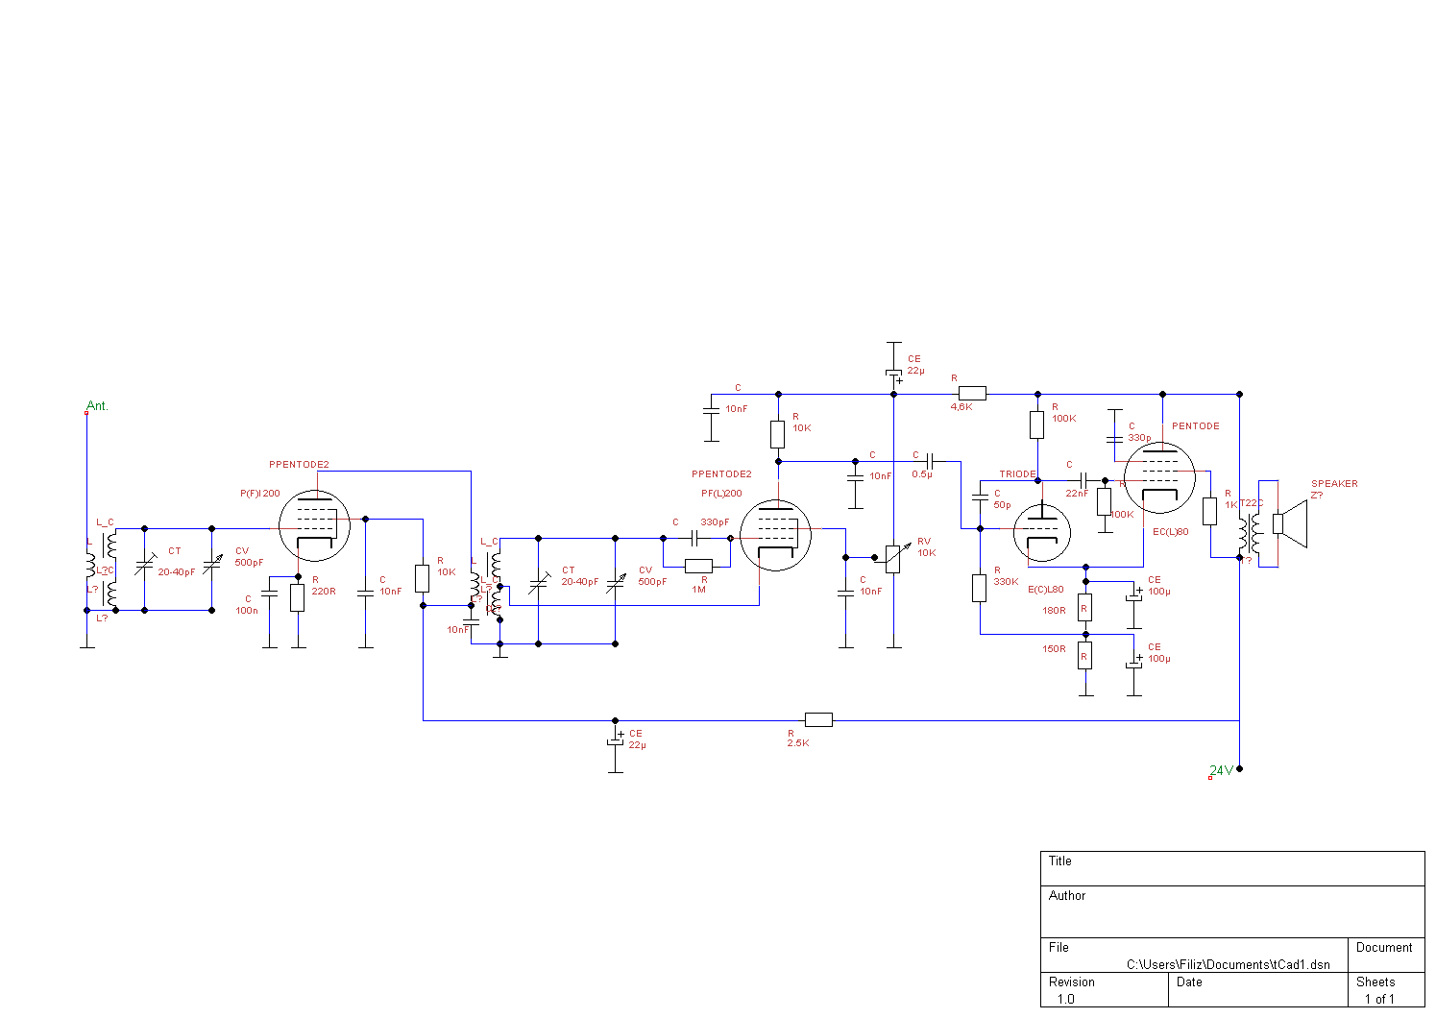This screenshot has width=1436, height=1018.
Task: Select the TRIODE tube labeled E(C)L80
Action: [1041, 533]
